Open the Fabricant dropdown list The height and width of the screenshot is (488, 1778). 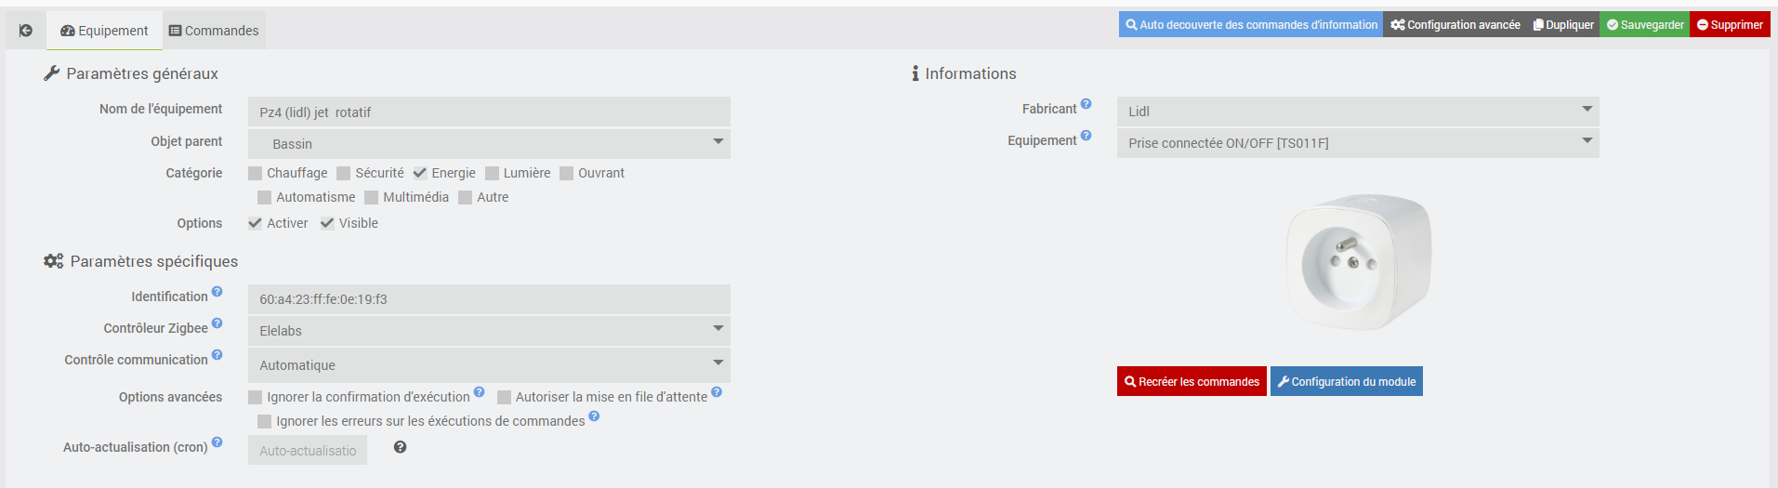1357,112
